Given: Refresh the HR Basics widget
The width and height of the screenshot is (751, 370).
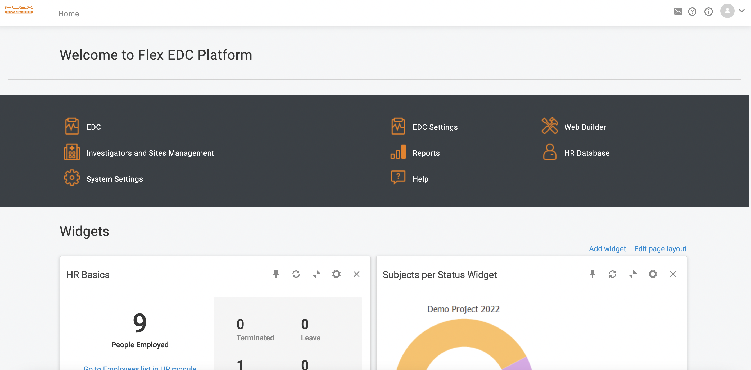Looking at the screenshot, I should [296, 274].
